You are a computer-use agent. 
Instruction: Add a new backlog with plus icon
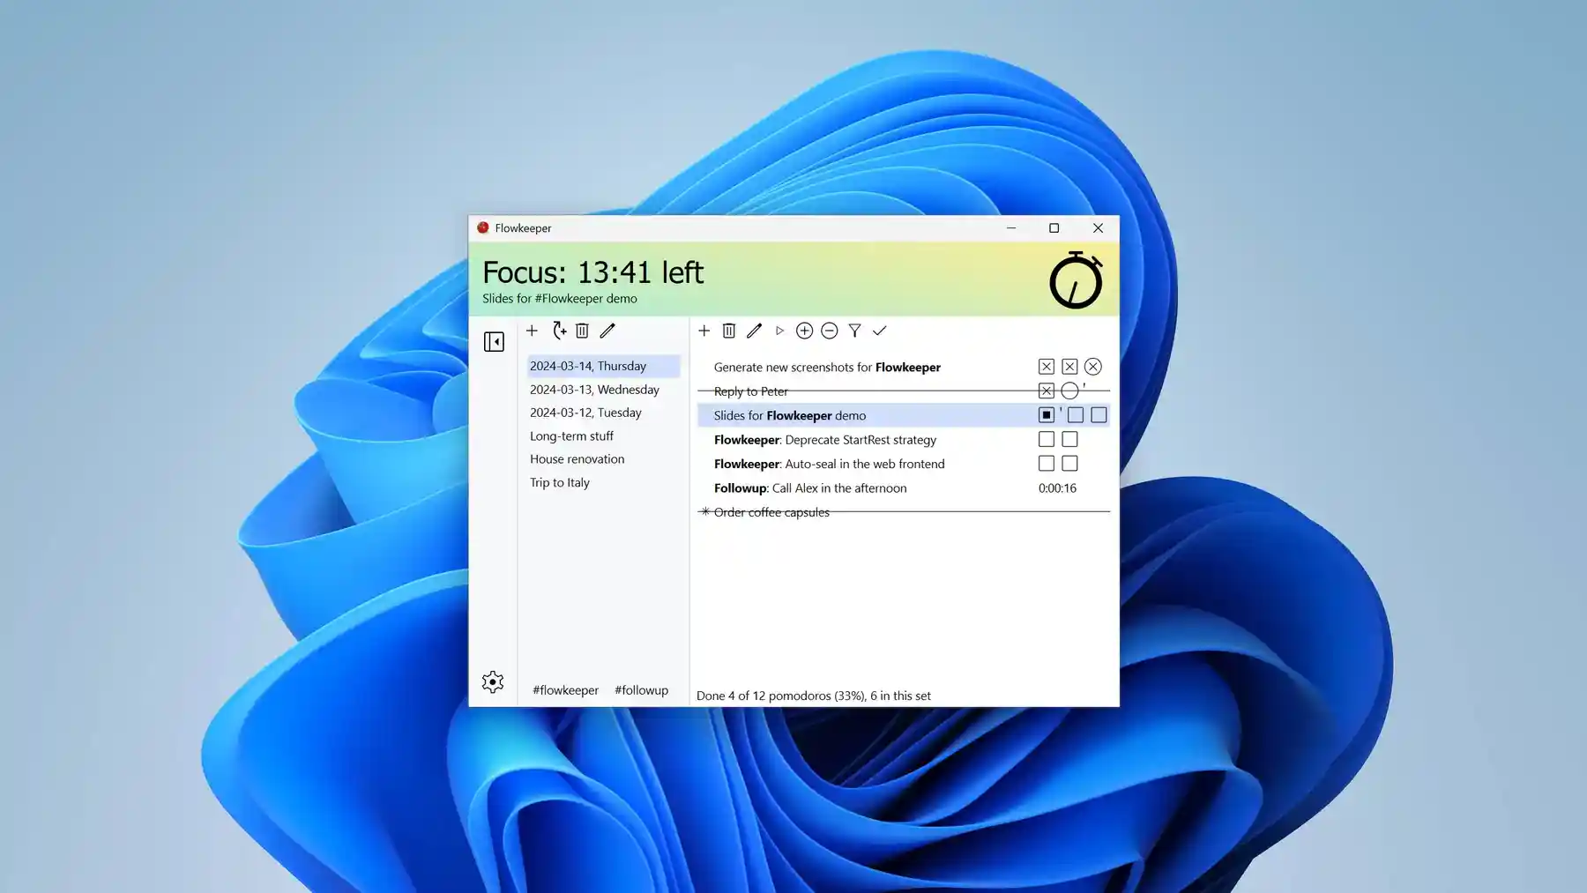pos(532,331)
